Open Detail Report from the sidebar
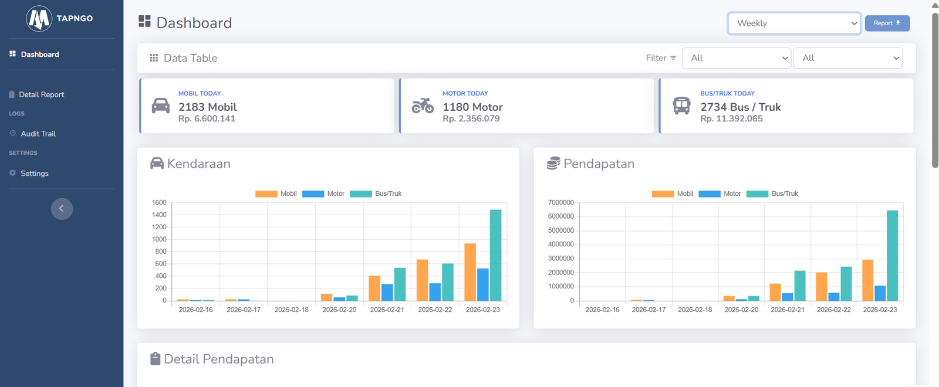939x387 pixels. (41, 94)
